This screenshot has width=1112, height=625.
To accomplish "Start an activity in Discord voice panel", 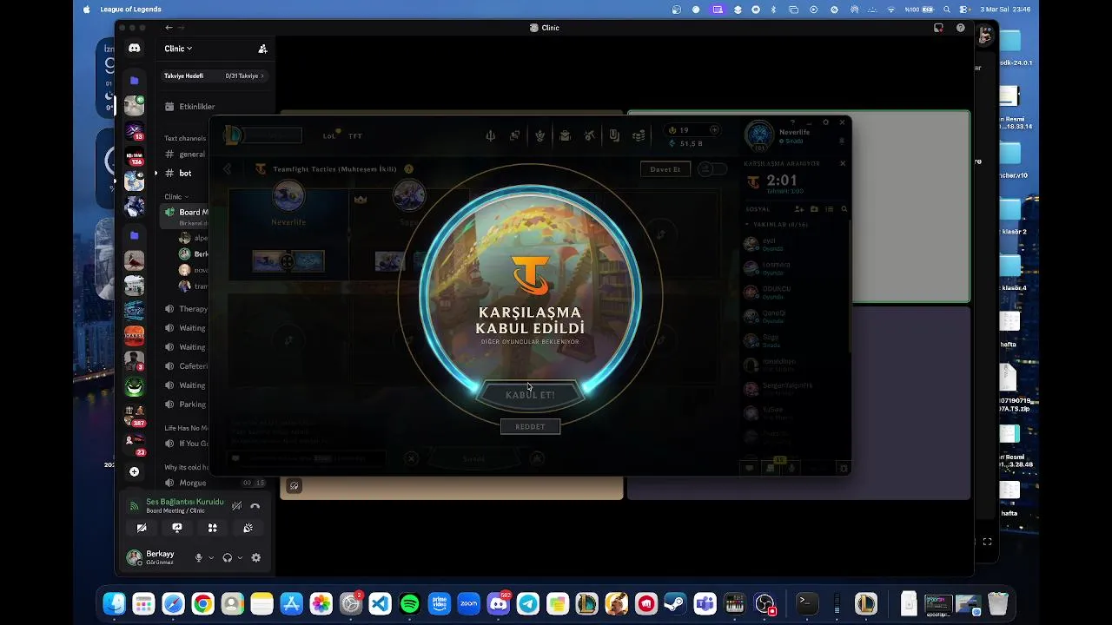I will point(213,528).
